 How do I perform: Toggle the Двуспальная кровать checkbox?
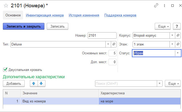[5, 70]
